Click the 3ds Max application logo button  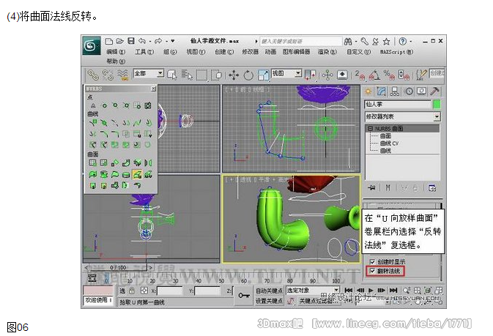pyautogui.click(x=92, y=46)
